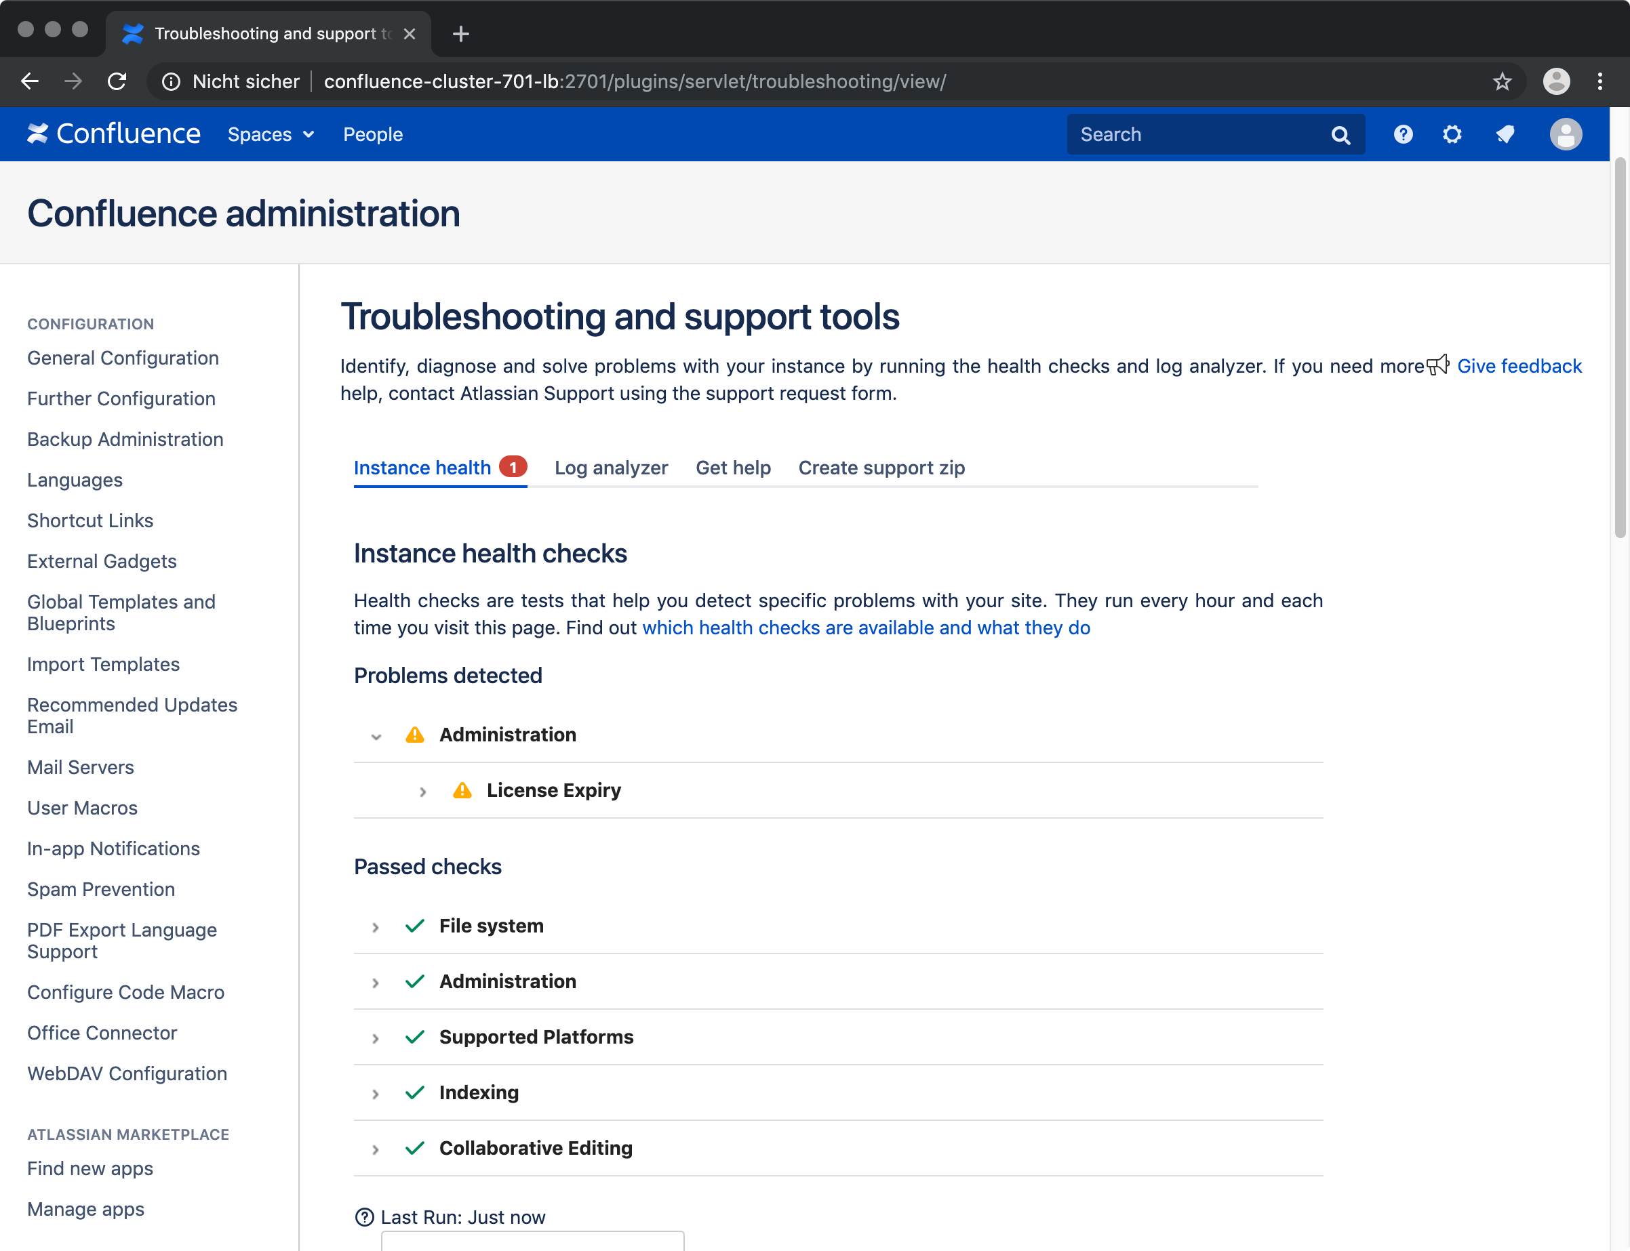
Task: Click the browser back arrow
Action: click(30, 81)
